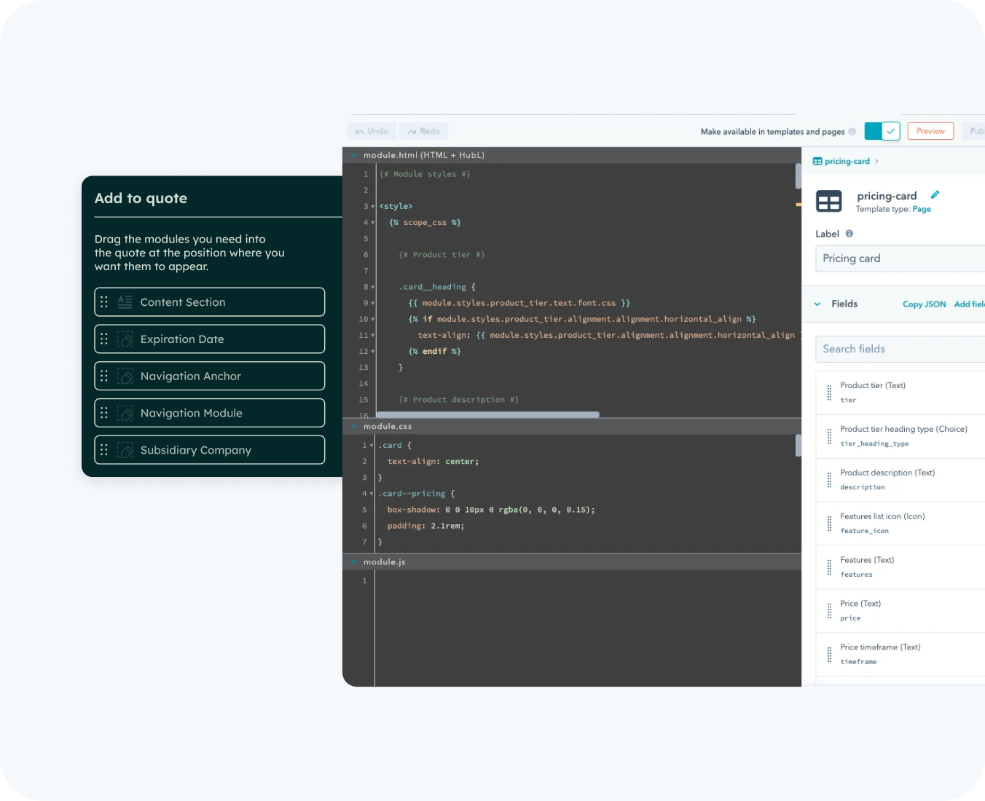Click the drag handle for Price (Text) field

tap(829, 612)
